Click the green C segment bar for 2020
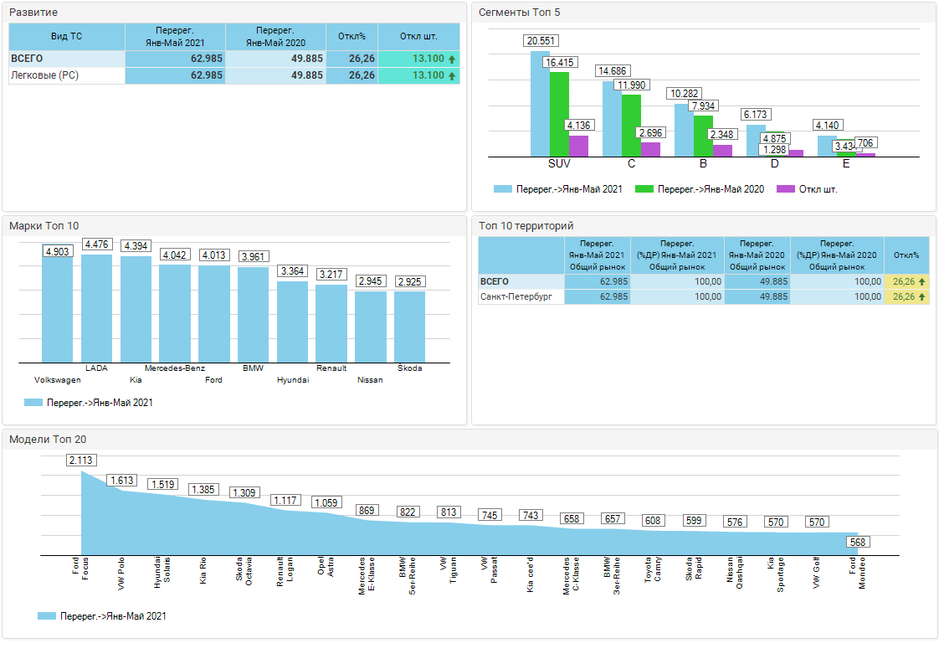The height and width of the screenshot is (664, 939). [631, 126]
